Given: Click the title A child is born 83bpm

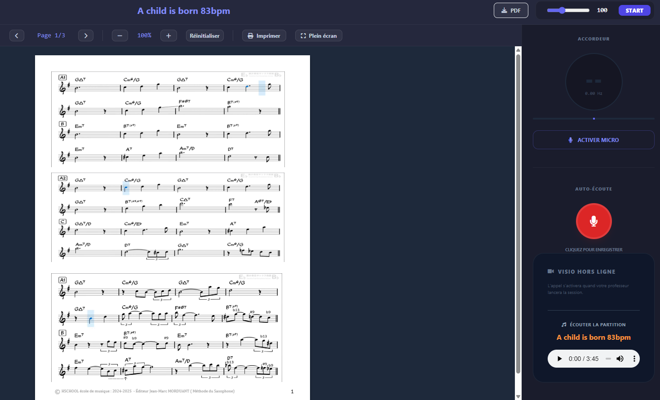Looking at the screenshot, I should pos(184,11).
